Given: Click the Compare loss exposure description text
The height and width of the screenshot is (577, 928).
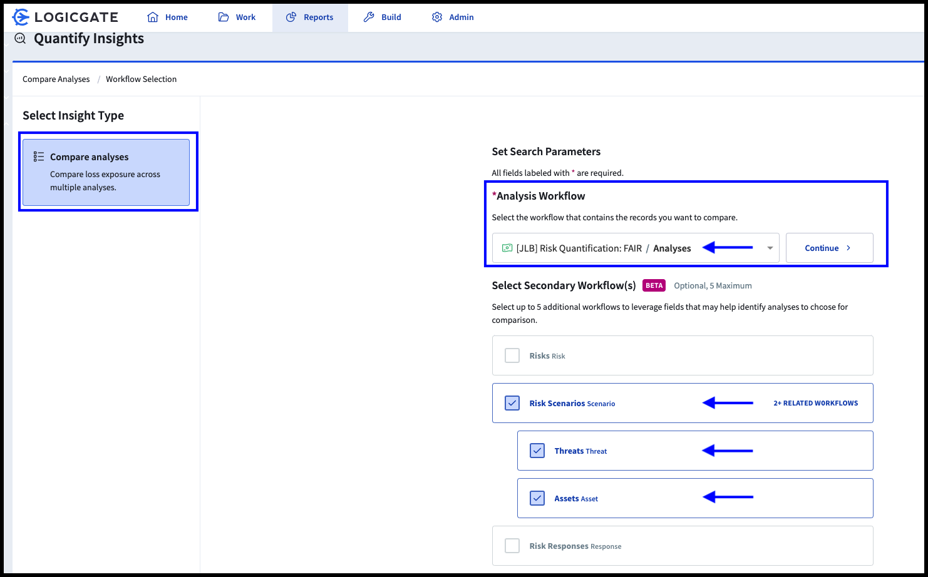Looking at the screenshot, I should point(105,181).
